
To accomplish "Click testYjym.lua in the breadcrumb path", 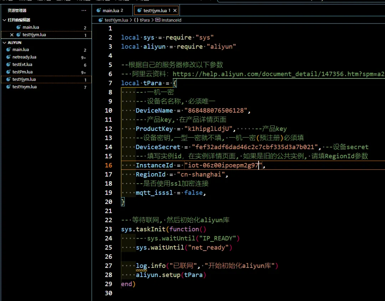I will tap(116, 20).
